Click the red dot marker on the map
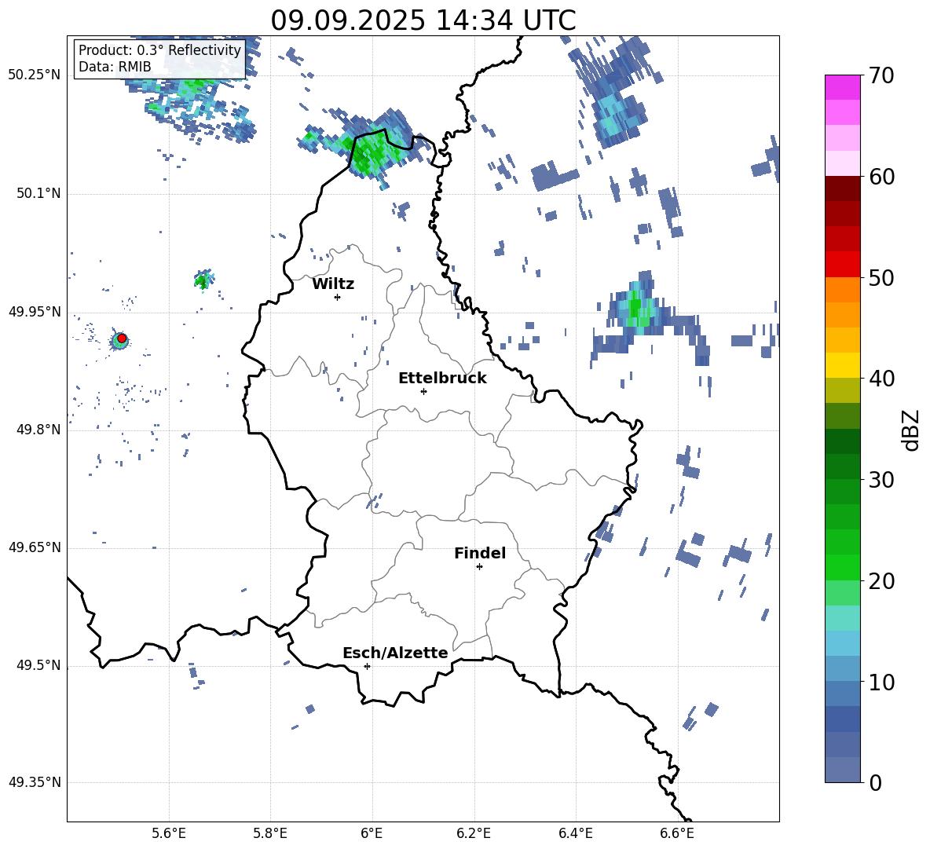 tap(122, 338)
